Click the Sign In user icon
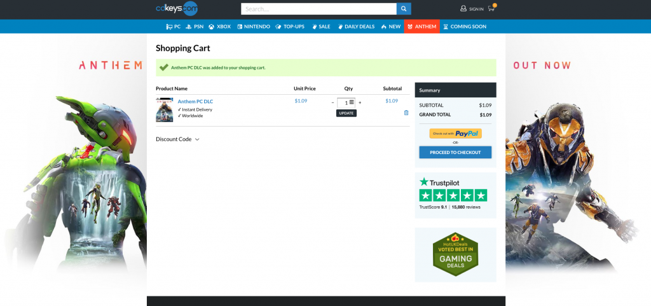 [x=463, y=8]
